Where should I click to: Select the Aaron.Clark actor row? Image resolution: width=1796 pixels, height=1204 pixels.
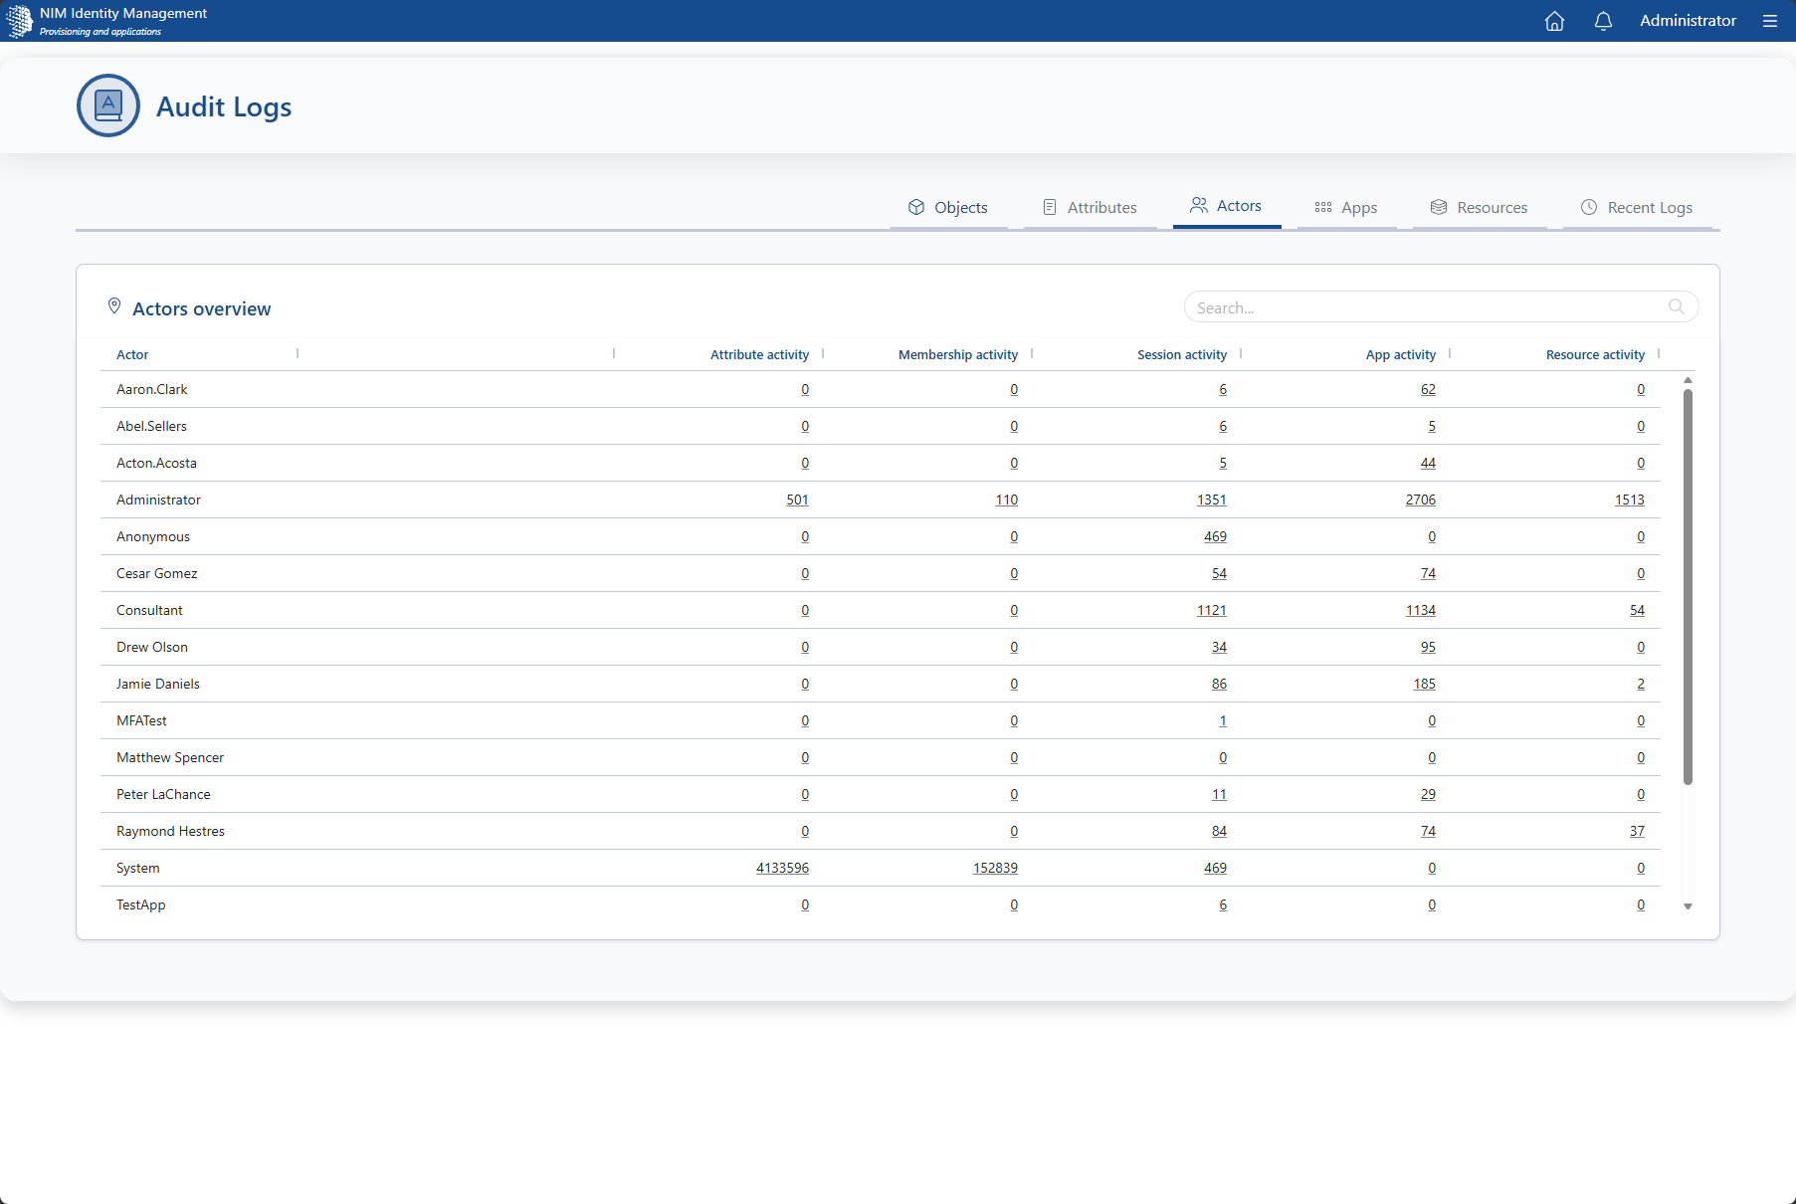click(x=881, y=389)
